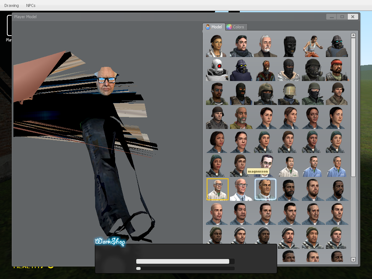Open the Drawing menu
The height and width of the screenshot is (279, 372).
pyautogui.click(x=11, y=5)
